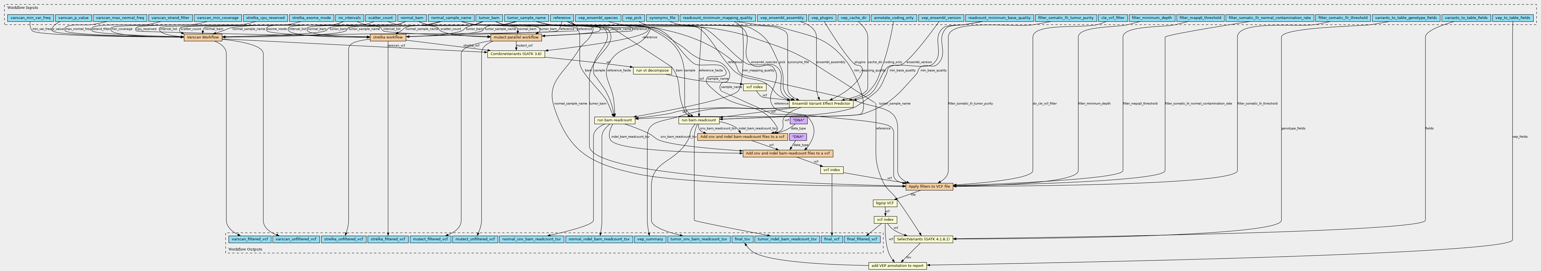Click the normal_bam input node

(x=412, y=18)
